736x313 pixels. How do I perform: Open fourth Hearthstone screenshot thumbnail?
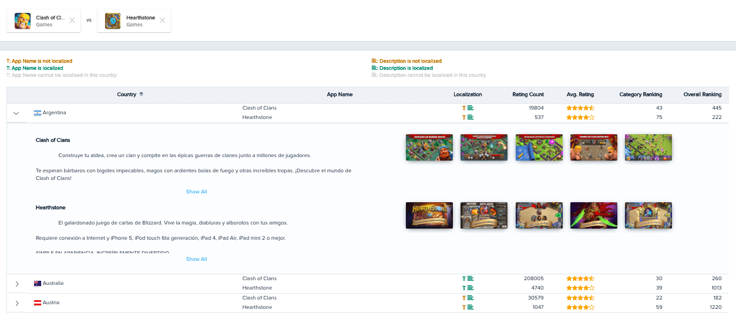pyautogui.click(x=594, y=215)
